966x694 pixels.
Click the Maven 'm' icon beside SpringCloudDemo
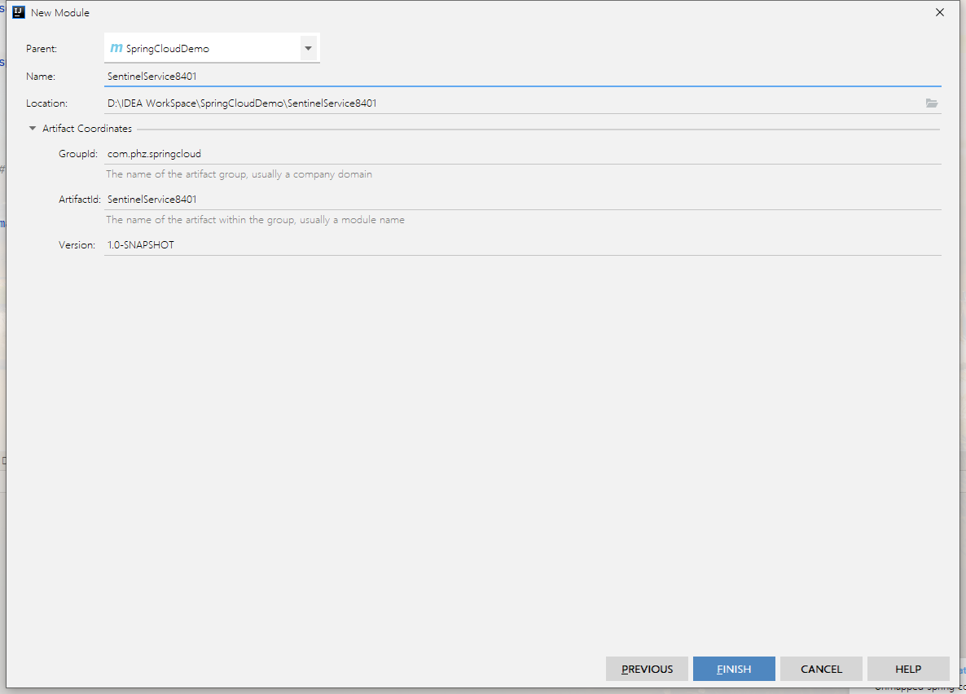pos(116,48)
